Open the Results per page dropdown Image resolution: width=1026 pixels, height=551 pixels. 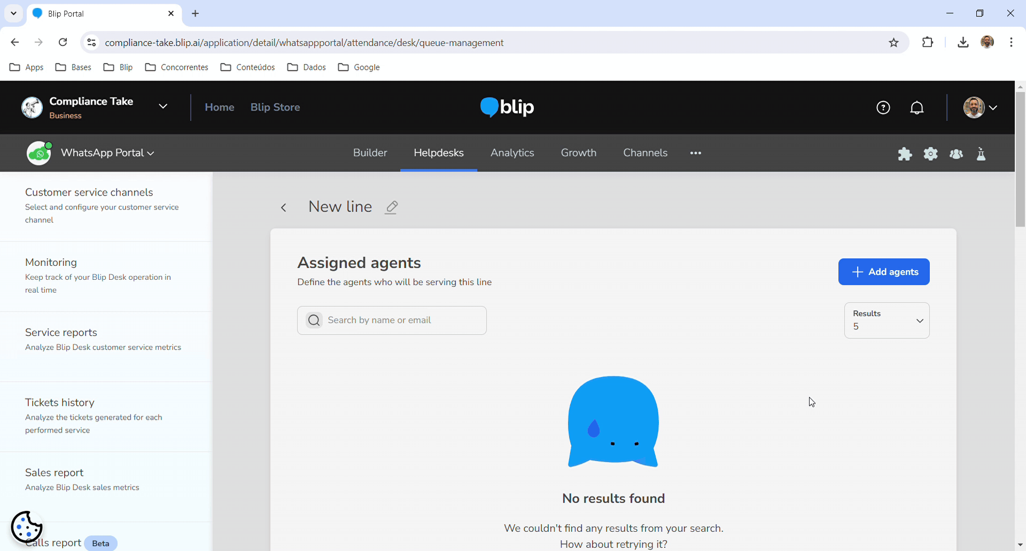(x=887, y=320)
